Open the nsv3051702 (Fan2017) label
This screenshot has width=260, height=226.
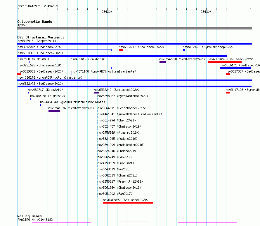[x=115, y=194]
